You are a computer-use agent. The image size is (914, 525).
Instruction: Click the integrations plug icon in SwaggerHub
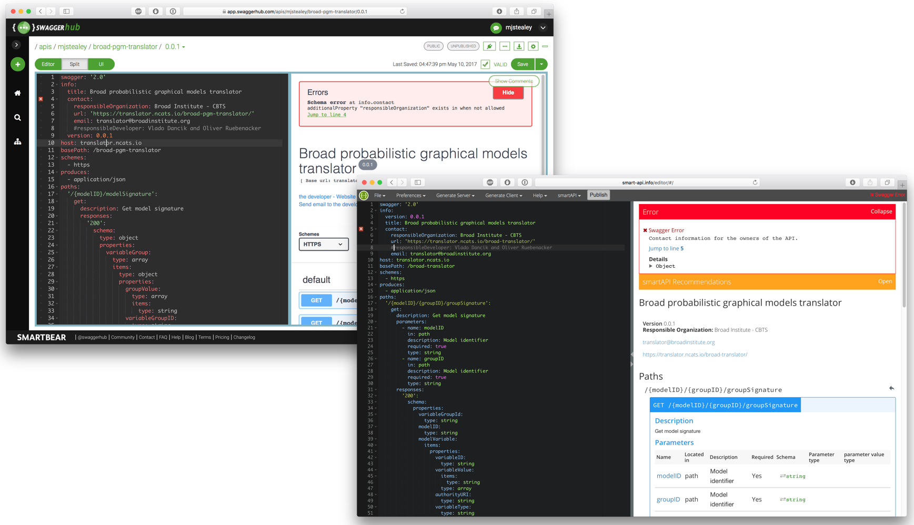pyautogui.click(x=489, y=46)
